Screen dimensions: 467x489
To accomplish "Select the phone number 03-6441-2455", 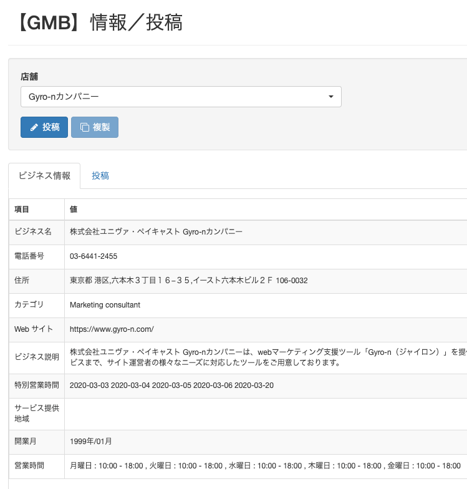I will pos(94,256).
